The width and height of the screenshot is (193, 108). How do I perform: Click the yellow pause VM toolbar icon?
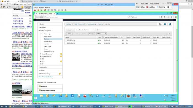pos(38,10)
